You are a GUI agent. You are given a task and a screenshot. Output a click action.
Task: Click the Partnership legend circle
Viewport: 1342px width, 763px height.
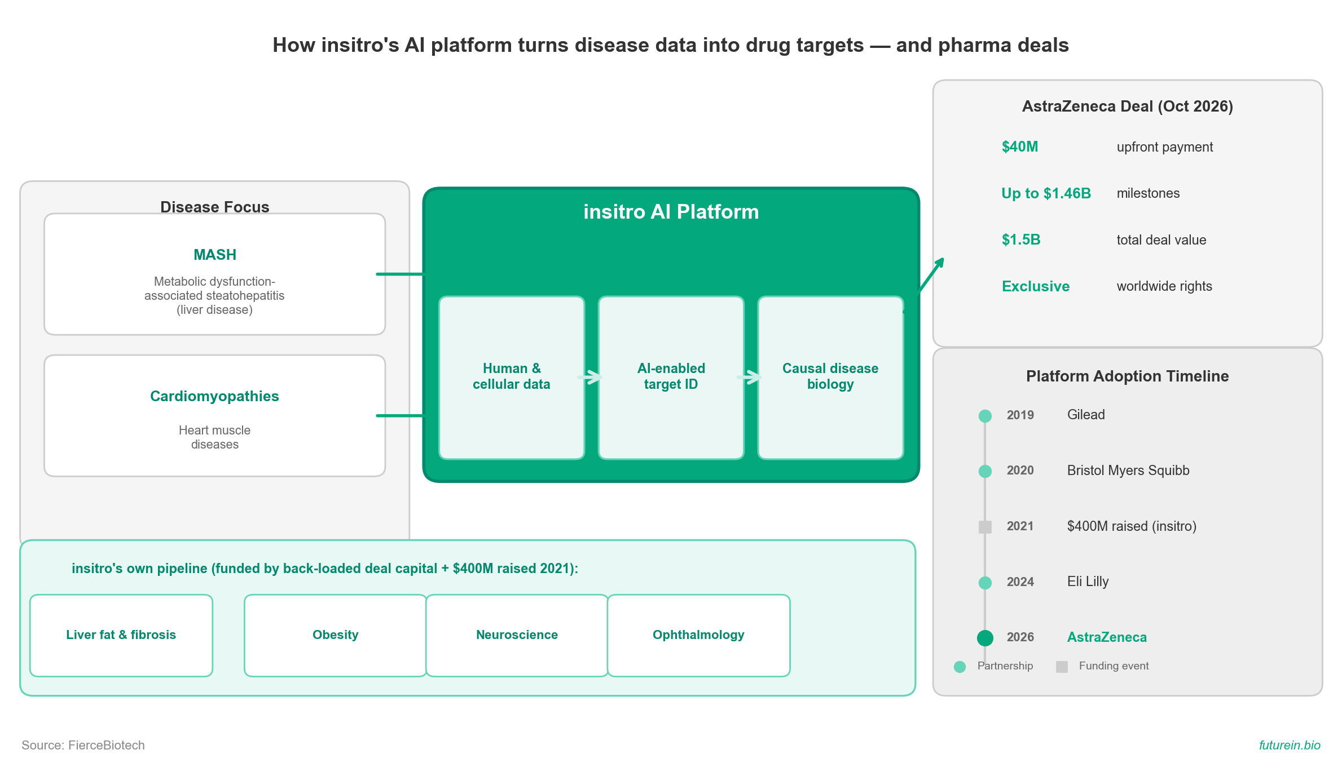click(960, 667)
